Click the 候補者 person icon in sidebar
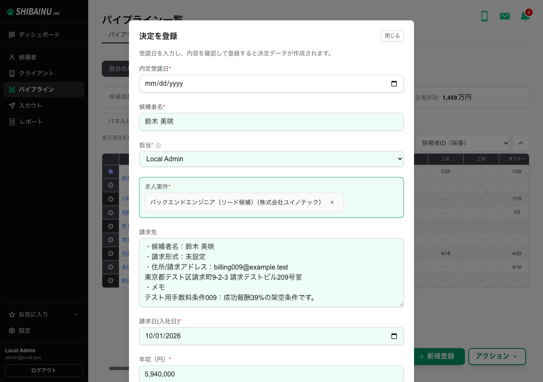Image resolution: width=543 pixels, height=382 pixels. click(12, 57)
